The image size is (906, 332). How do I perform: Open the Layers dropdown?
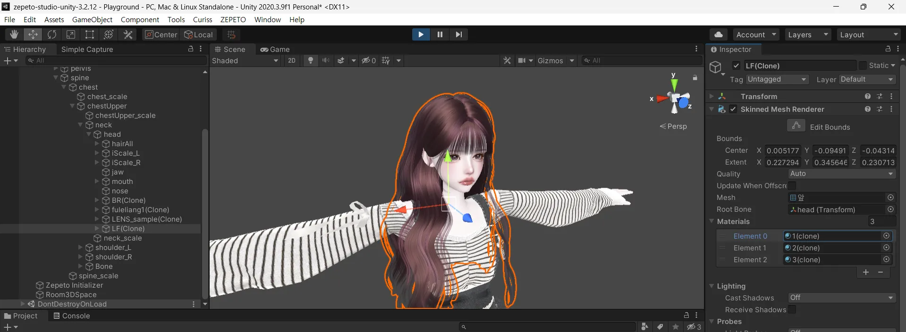click(x=808, y=34)
